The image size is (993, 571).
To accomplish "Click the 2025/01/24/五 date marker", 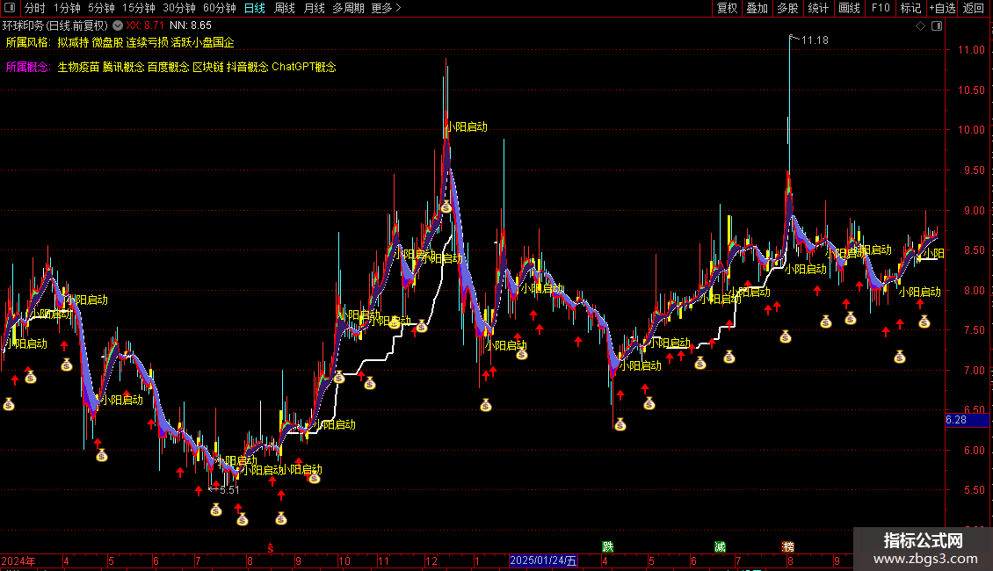I will [x=543, y=560].
